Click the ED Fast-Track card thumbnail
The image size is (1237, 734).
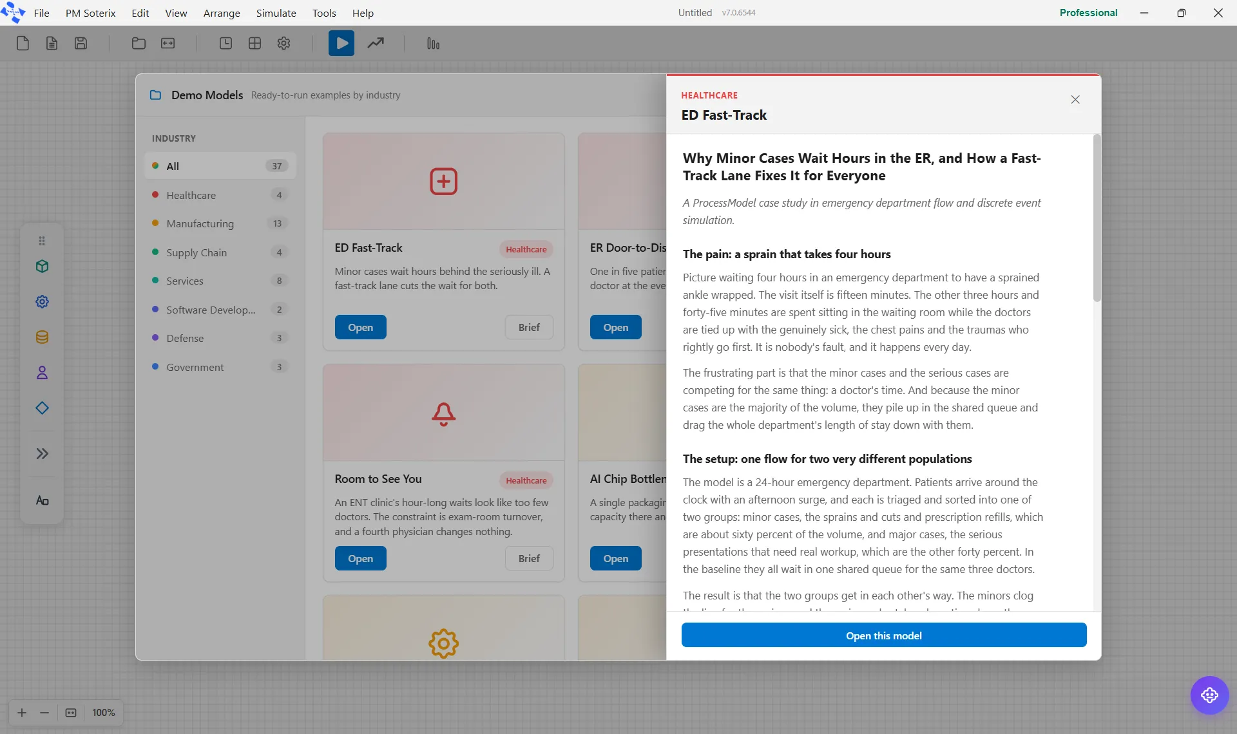[x=443, y=182]
